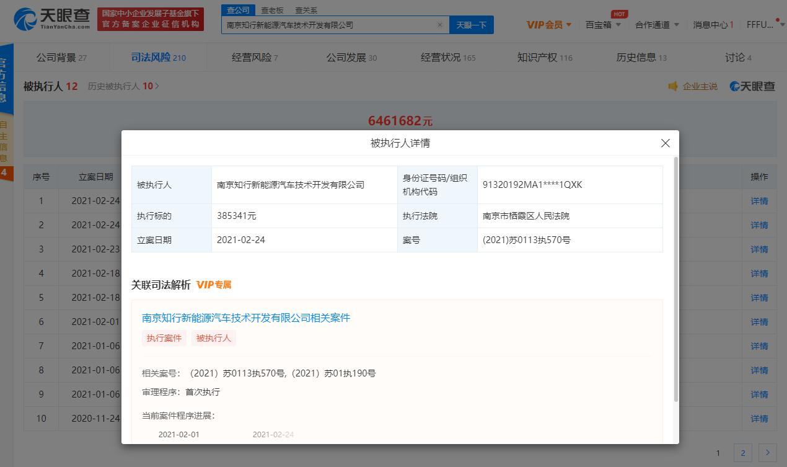Open 详情 for row 1
Viewport: 787px width, 467px height.
pos(759,201)
